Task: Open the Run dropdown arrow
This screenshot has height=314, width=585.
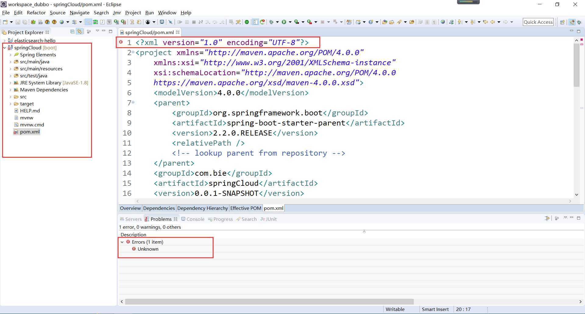Action: coord(290,22)
